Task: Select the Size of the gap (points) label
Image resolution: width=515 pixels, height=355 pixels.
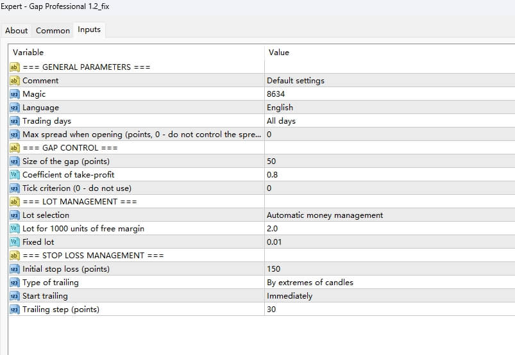Action: click(66, 161)
